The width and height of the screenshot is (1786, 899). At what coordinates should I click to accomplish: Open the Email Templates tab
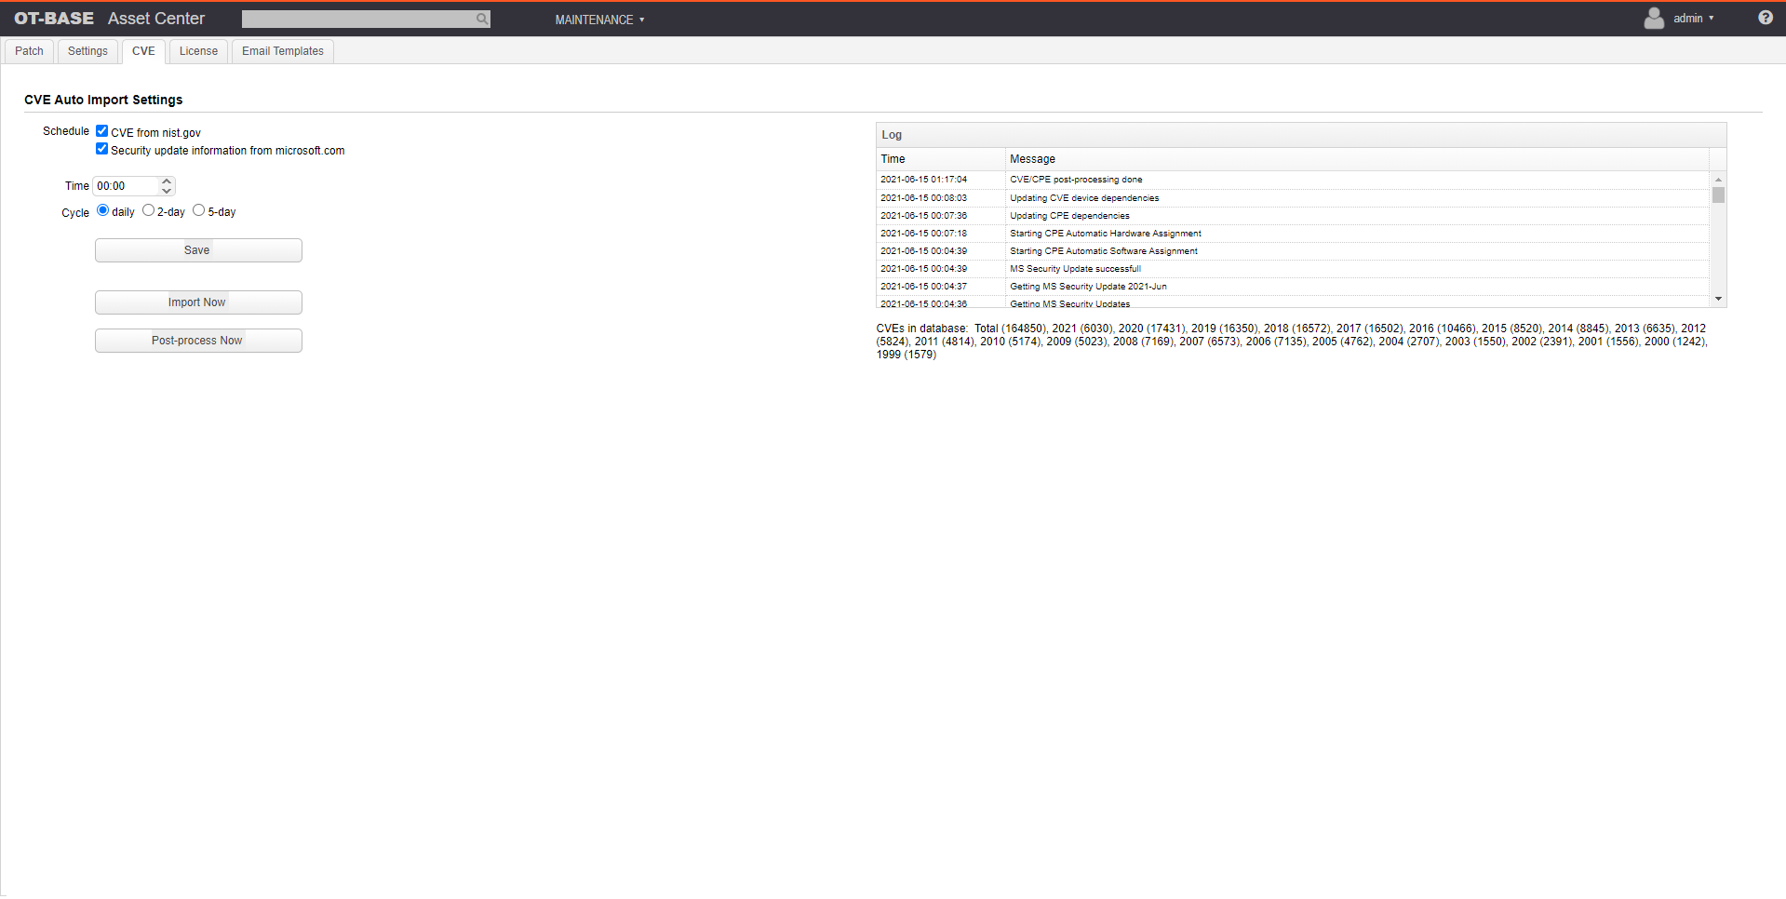[283, 51]
